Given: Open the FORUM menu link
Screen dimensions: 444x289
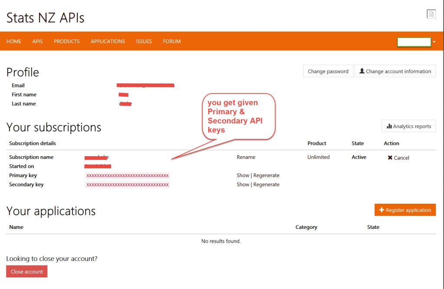Looking at the screenshot, I should click(x=172, y=42).
